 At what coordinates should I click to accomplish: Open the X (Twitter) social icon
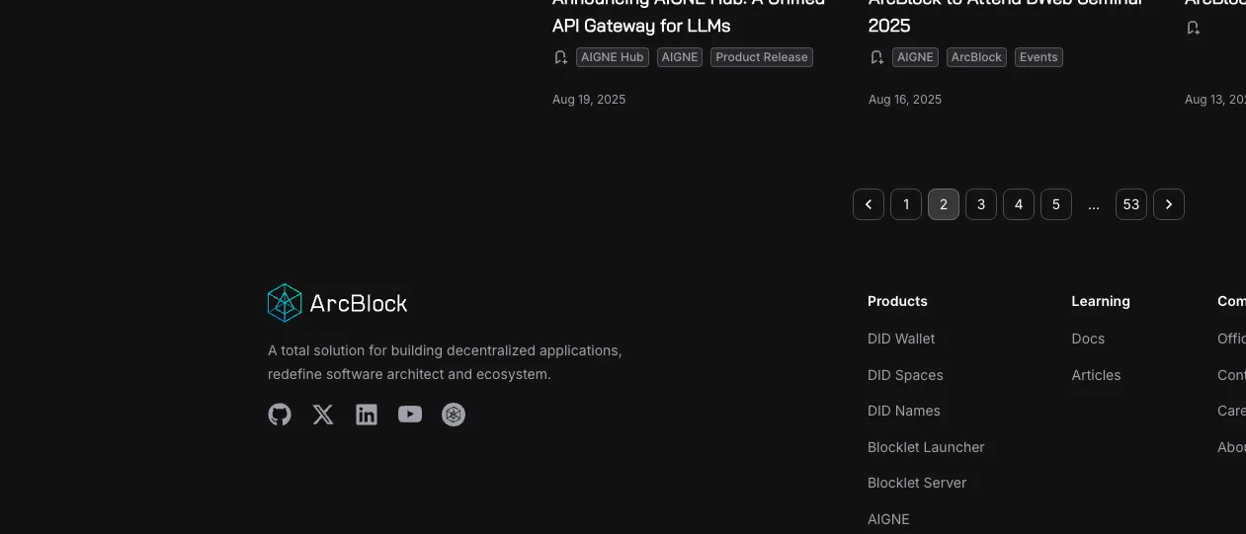pos(323,415)
